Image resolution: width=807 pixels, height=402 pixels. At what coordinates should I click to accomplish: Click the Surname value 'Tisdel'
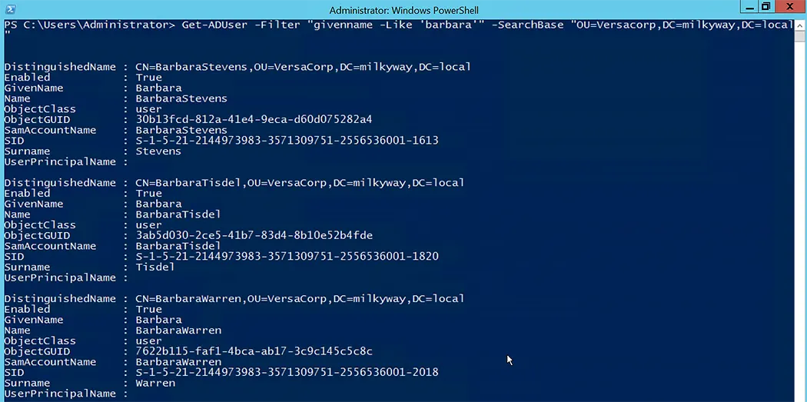tap(155, 267)
